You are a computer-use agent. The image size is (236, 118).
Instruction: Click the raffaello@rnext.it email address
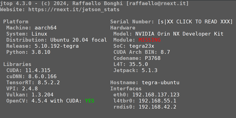pos(157,3)
